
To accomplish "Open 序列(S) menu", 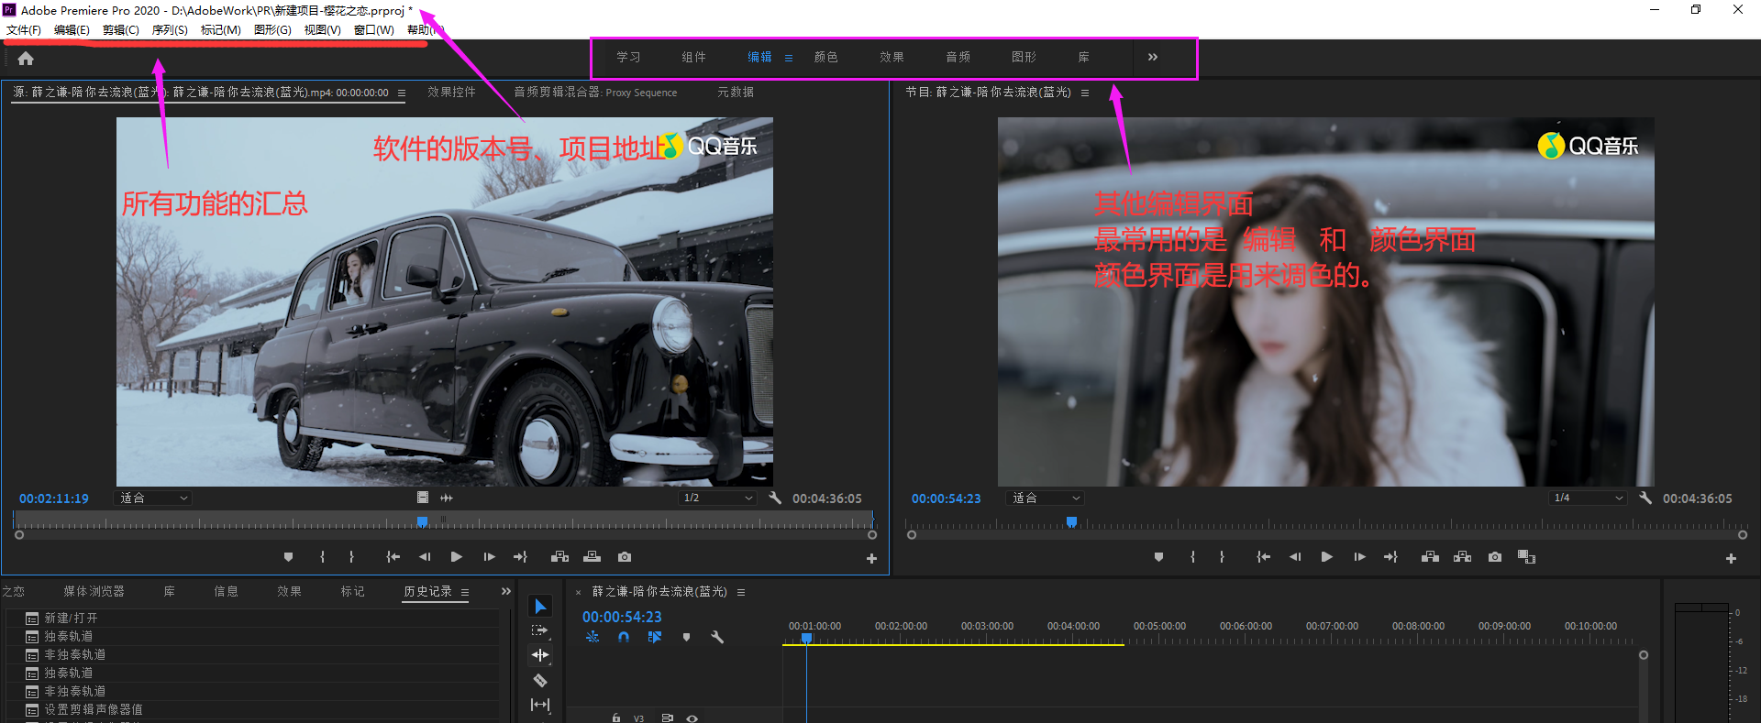I will [170, 30].
